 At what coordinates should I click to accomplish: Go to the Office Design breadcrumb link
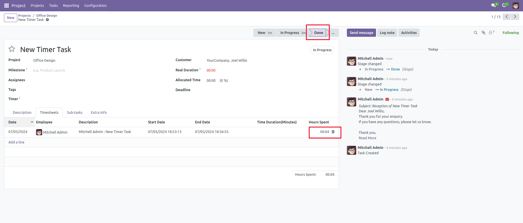[47, 16]
